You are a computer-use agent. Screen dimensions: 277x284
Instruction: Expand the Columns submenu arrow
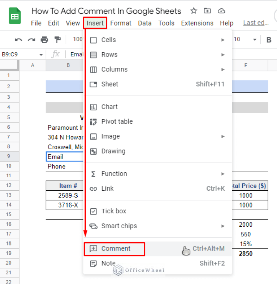223,70
